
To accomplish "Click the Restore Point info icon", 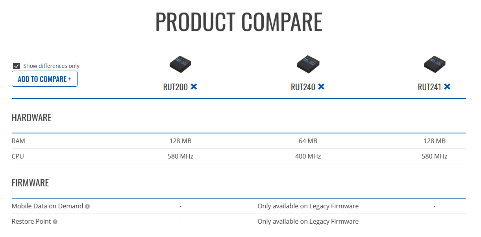I will click(55, 222).
